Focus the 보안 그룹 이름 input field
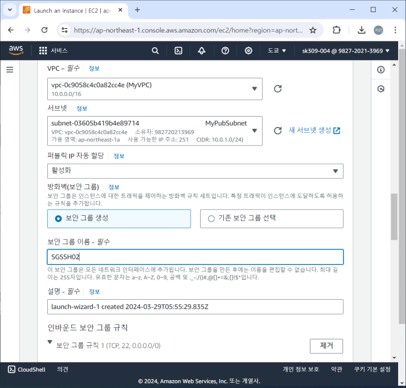The height and width of the screenshot is (388, 406). point(195,257)
